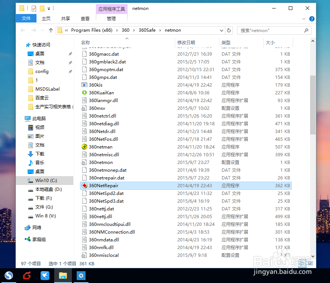
Task: Open the 管理 ribbon tab
Action: click(x=111, y=19)
